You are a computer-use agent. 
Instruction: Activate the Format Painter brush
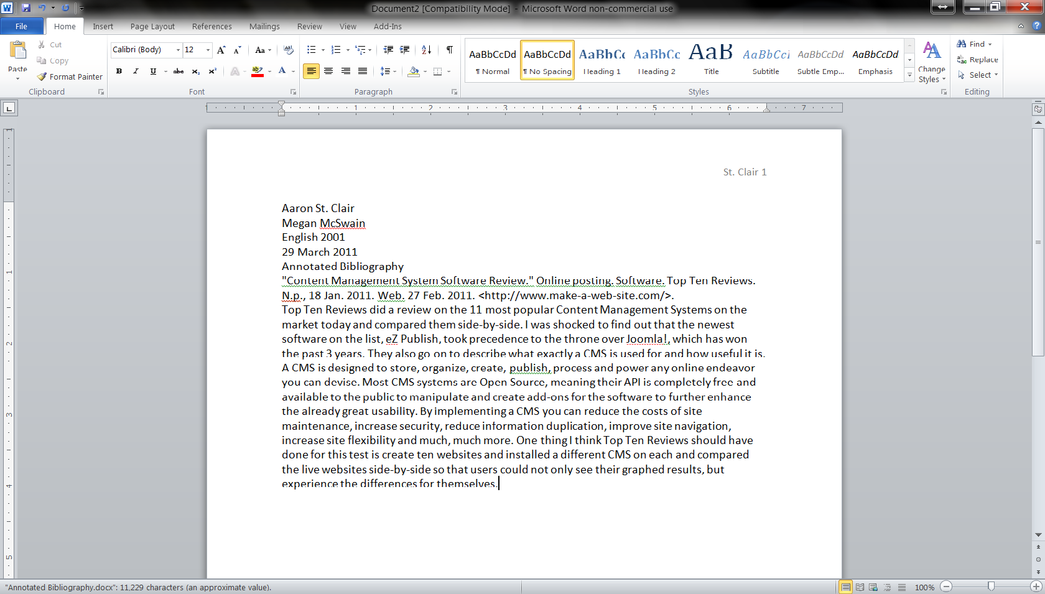pyautogui.click(x=42, y=77)
